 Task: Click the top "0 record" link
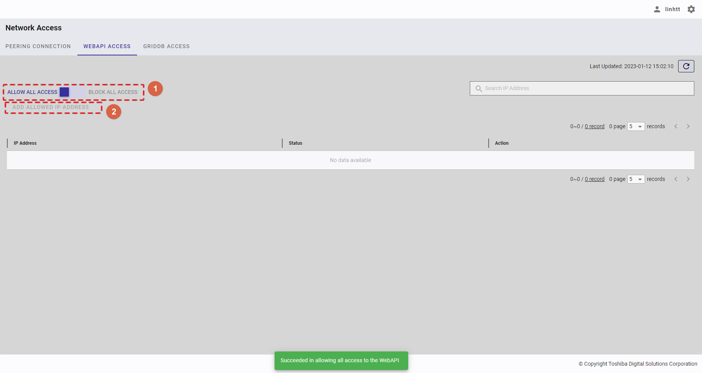[595, 126]
